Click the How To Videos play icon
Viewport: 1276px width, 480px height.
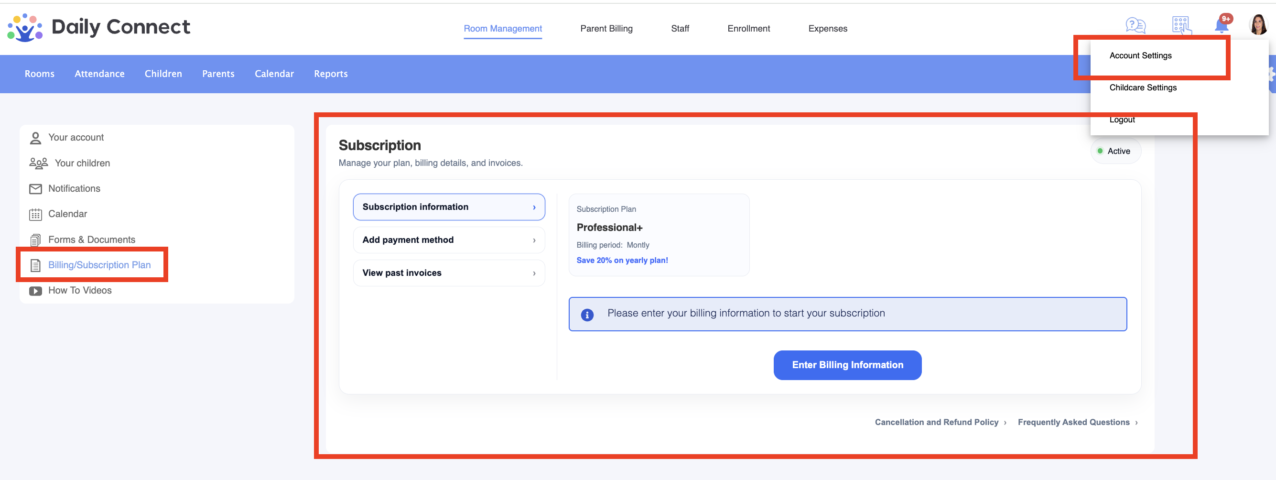coord(35,291)
